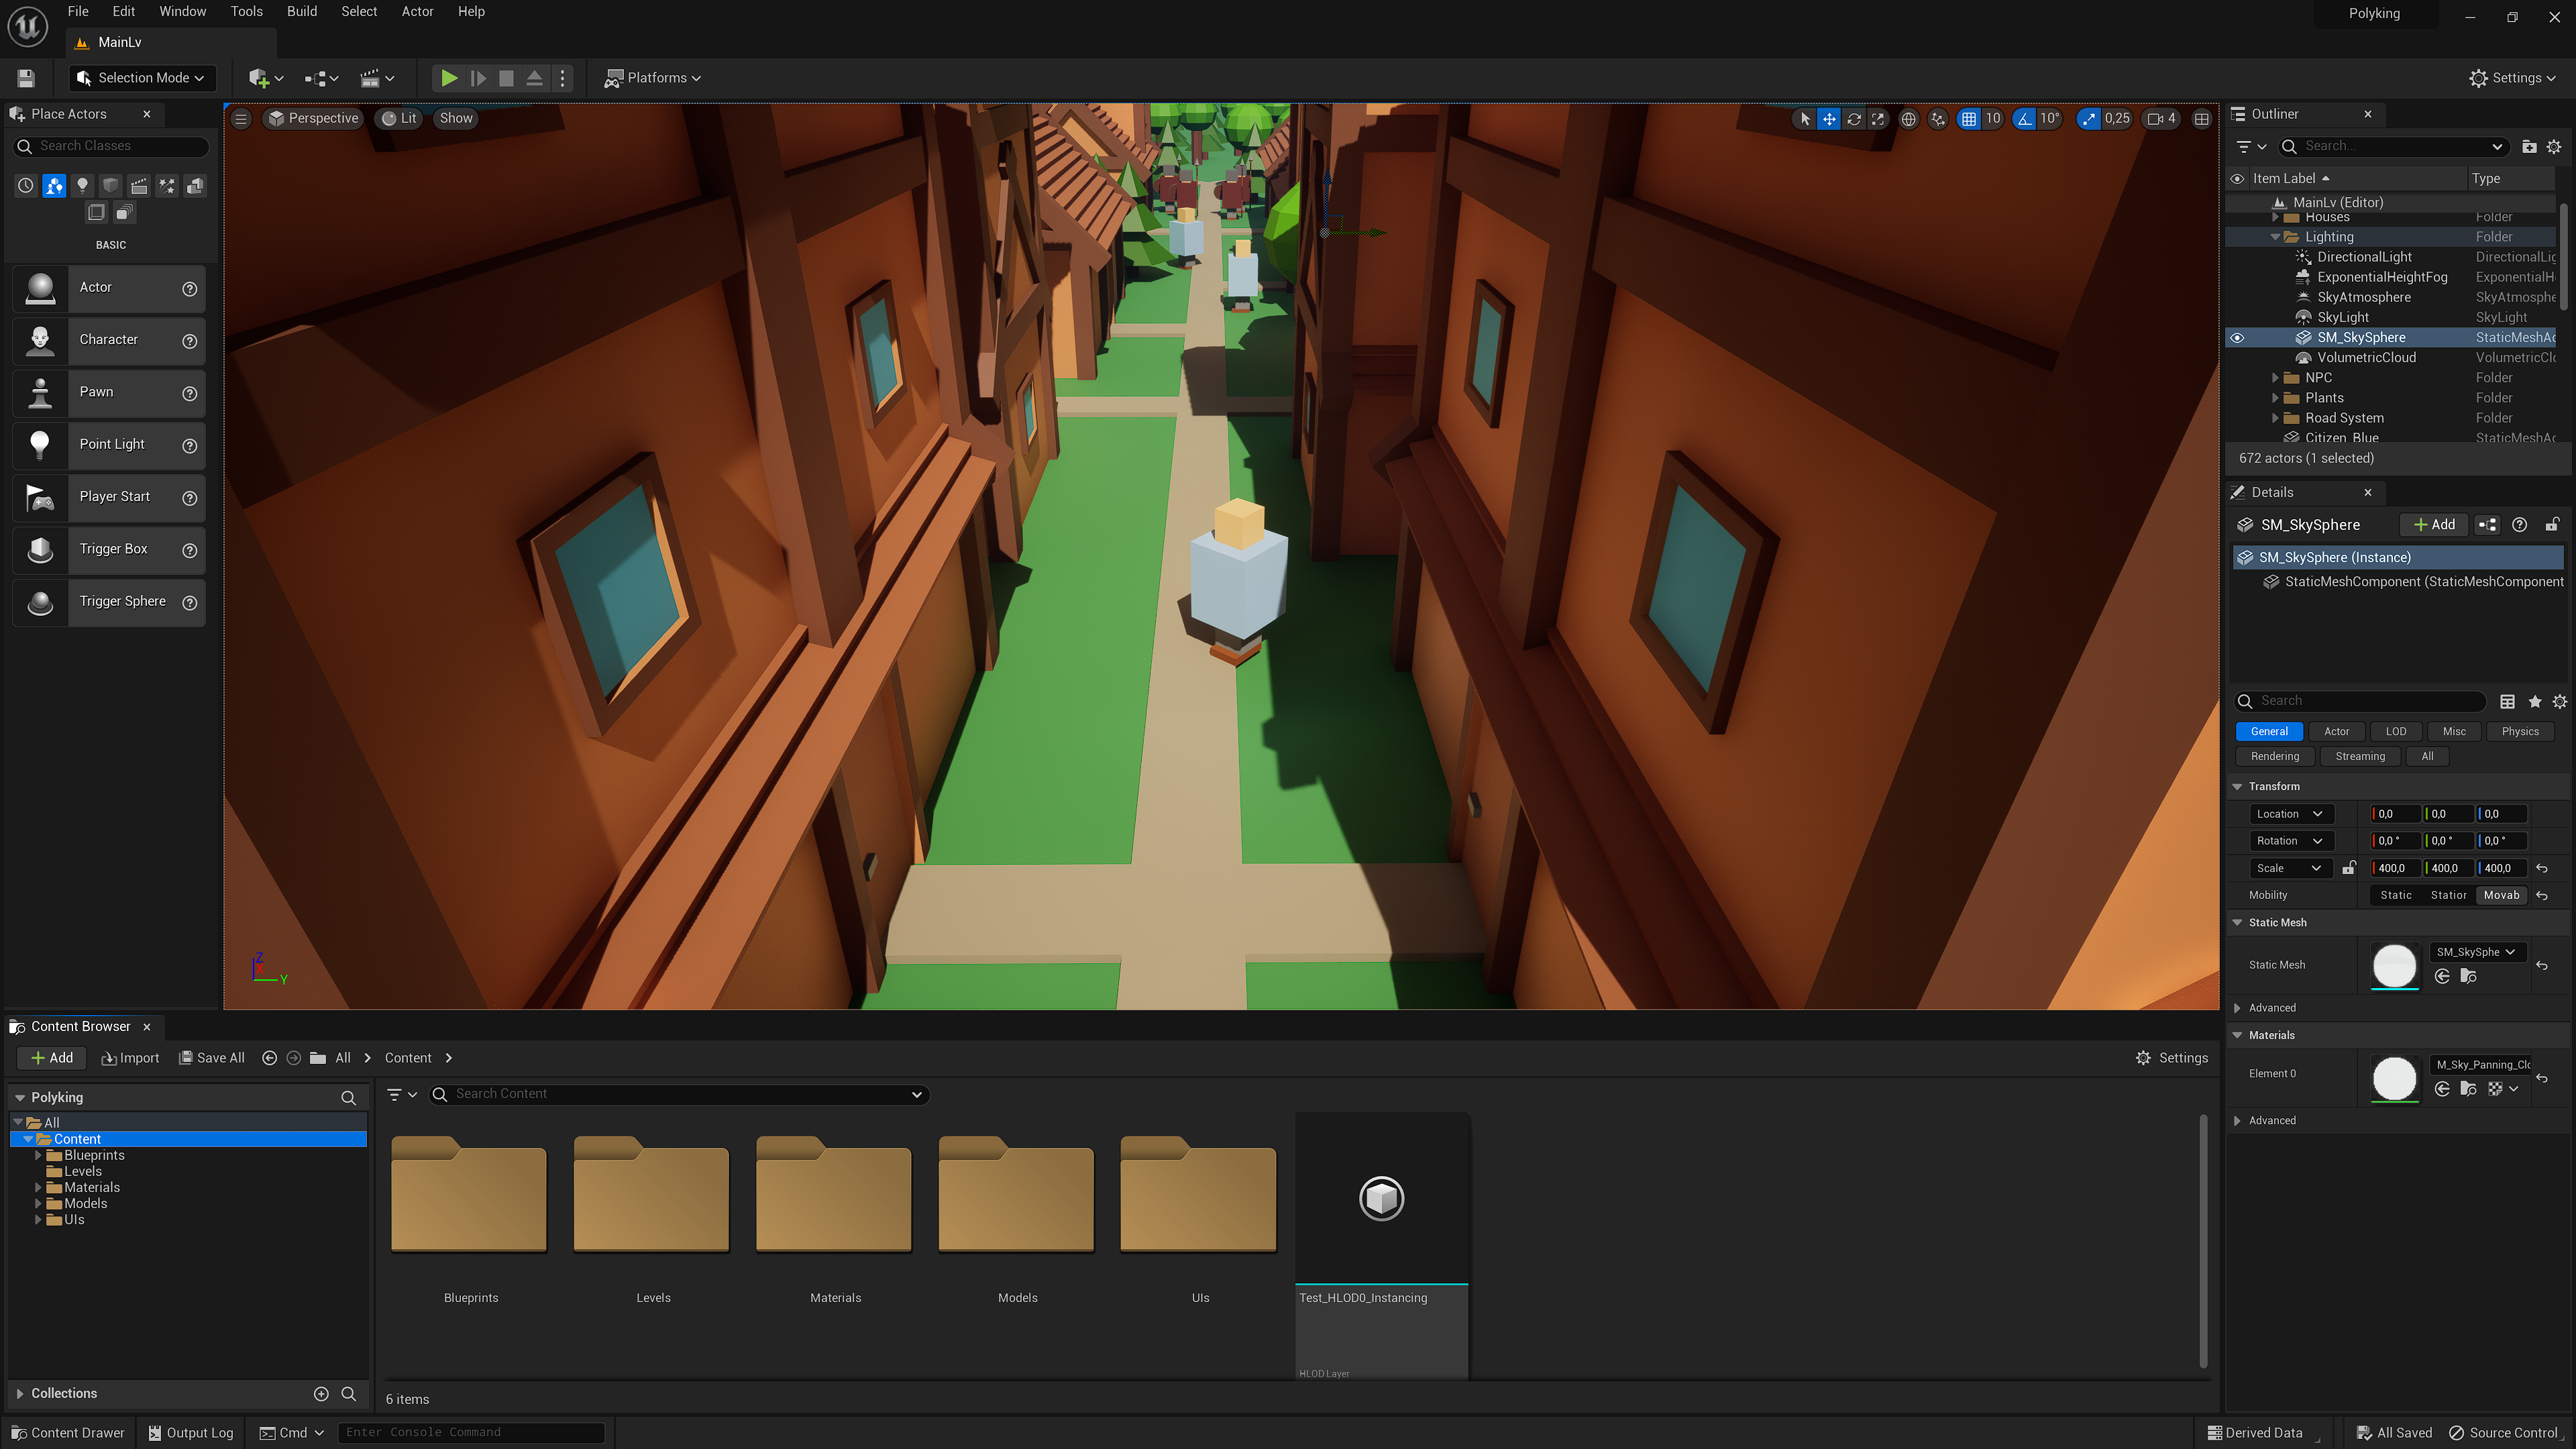2576x1449 pixels.
Task: Activate the rotate transform gizmo tool
Action: (x=1853, y=119)
